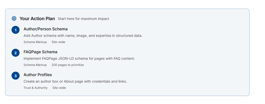265x104 pixels.
Task: Click the "Implement FAQPage JSON-LD schema" description
Action: pyautogui.click(x=79, y=58)
